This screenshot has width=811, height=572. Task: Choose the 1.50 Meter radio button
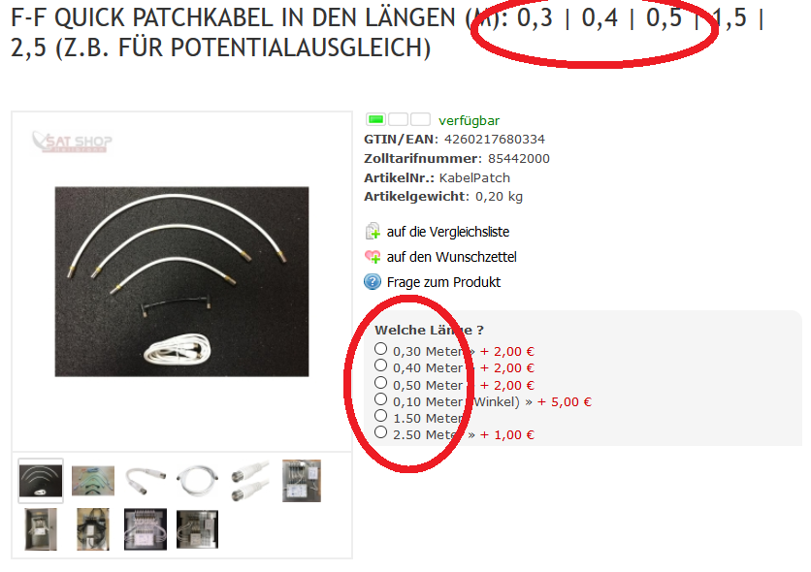pos(380,416)
